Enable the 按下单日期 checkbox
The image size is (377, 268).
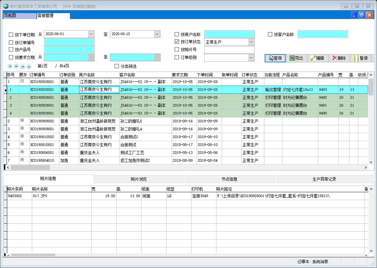(11, 34)
